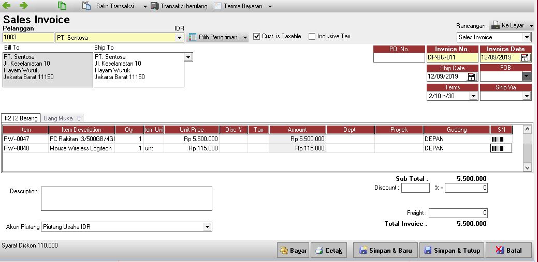This screenshot has width=538, height=262.
Task: Enable the Inclusive Tax checkbox
Action: point(312,36)
